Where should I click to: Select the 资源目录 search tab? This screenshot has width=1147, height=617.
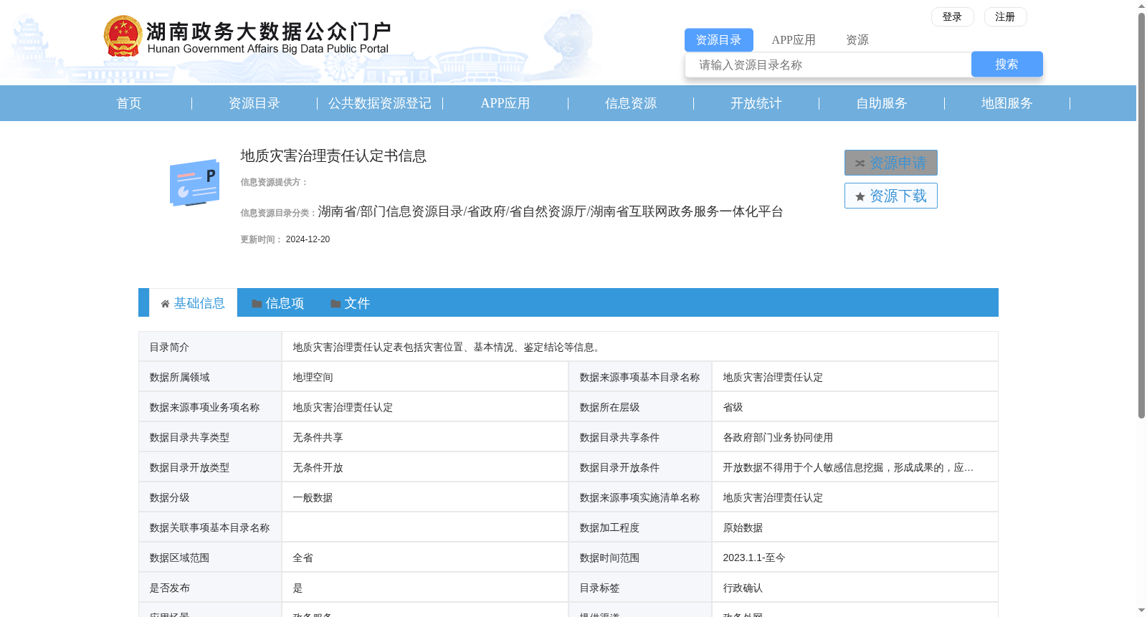point(718,40)
